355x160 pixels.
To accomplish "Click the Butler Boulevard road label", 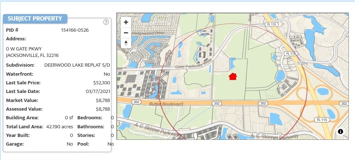I will coord(166,104).
